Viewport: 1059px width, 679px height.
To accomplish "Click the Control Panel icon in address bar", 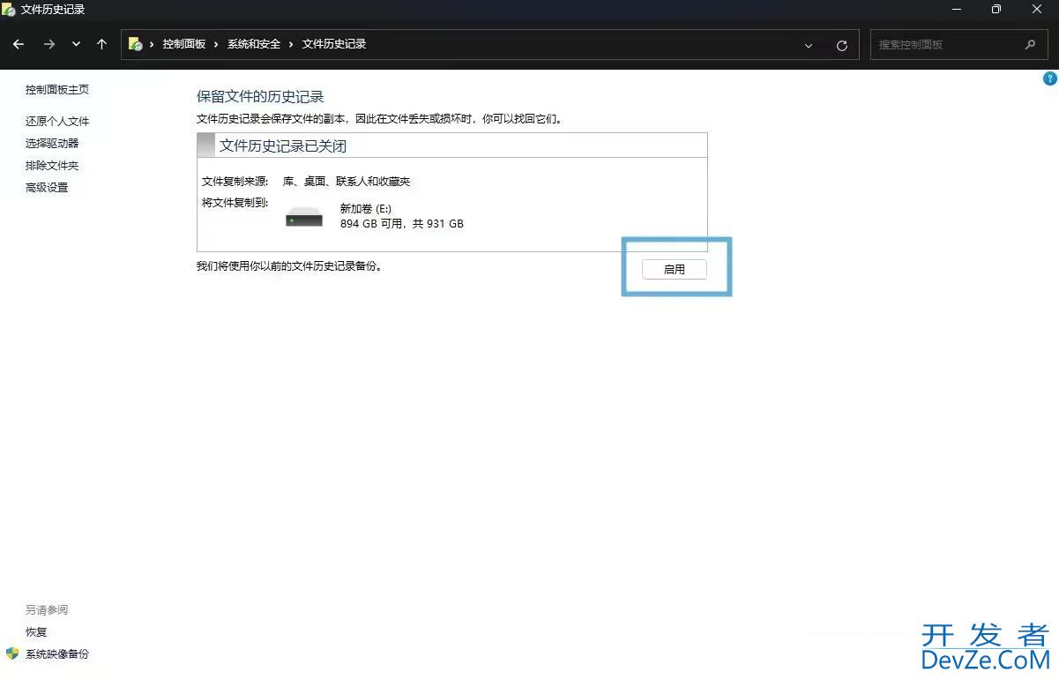I will tap(136, 44).
